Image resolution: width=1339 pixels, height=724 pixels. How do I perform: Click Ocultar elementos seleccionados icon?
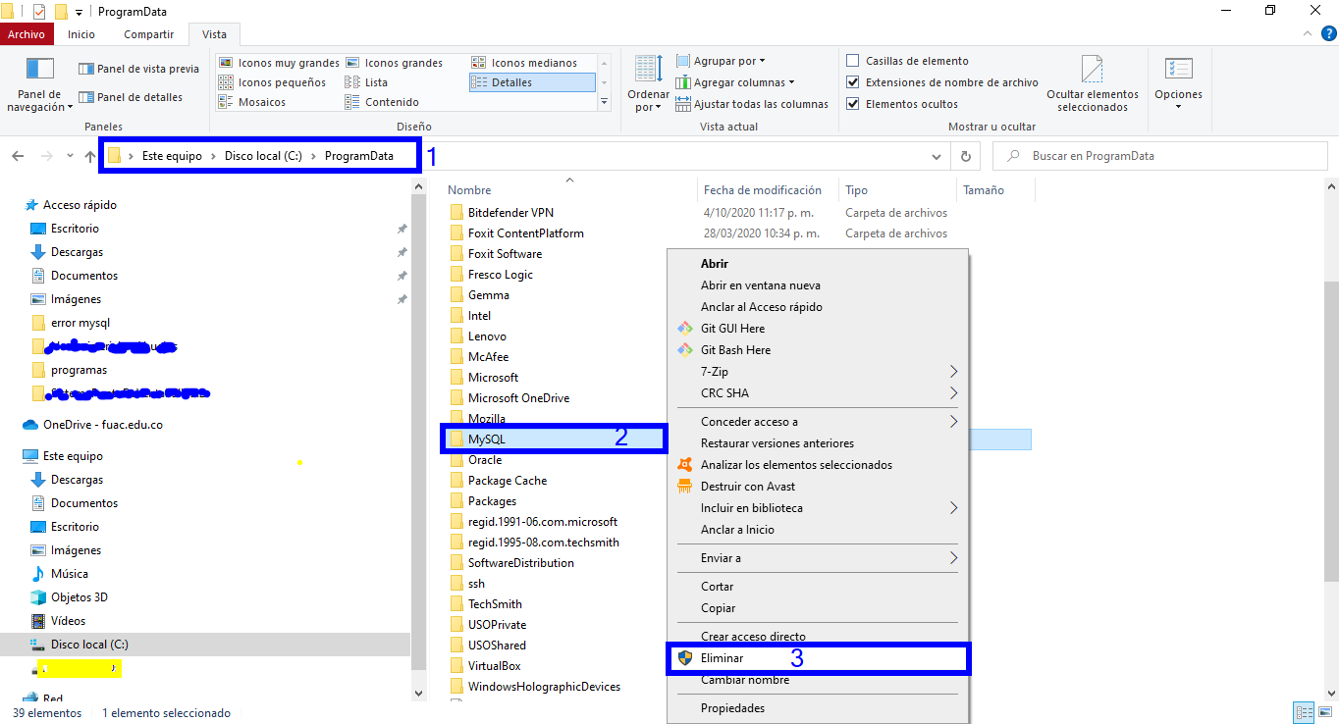pyautogui.click(x=1092, y=71)
